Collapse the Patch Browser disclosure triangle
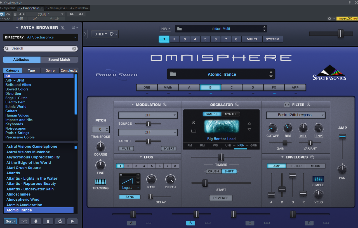Viewport: 358px width, 228px height. point(17,28)
